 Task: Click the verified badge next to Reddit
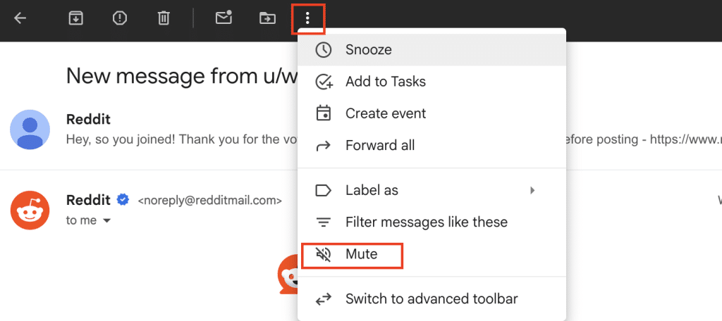tap(123, 201)
